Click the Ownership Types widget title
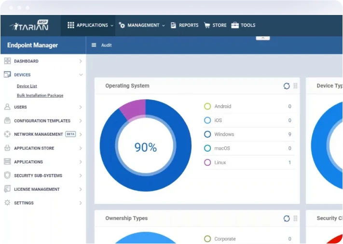Viewport: 343px width, 244px height. point(126,218)
